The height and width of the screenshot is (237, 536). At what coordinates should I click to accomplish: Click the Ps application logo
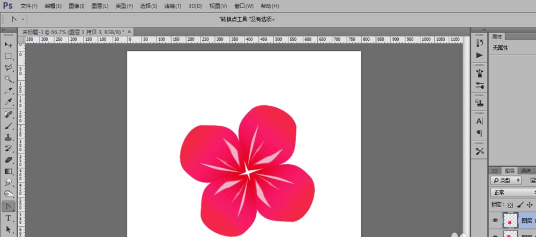[x=8, y=6]
